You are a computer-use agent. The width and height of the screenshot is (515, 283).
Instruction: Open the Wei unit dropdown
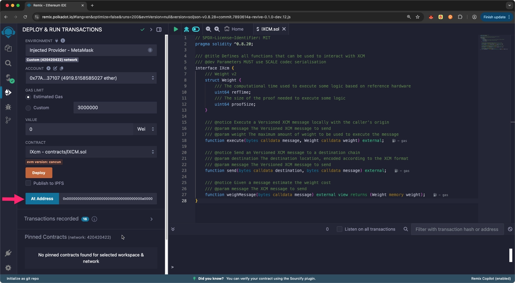pos(145,129)
